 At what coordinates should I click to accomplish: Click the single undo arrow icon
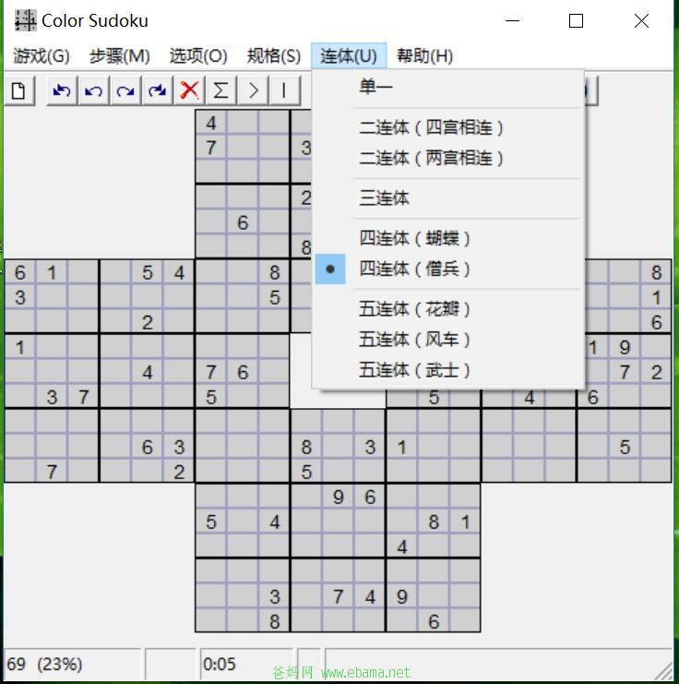coord(93,90)
